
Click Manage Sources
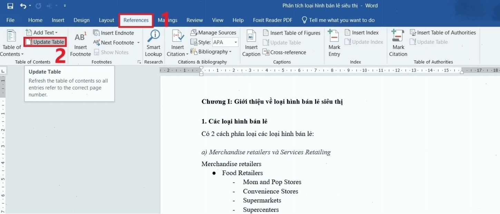213,32
